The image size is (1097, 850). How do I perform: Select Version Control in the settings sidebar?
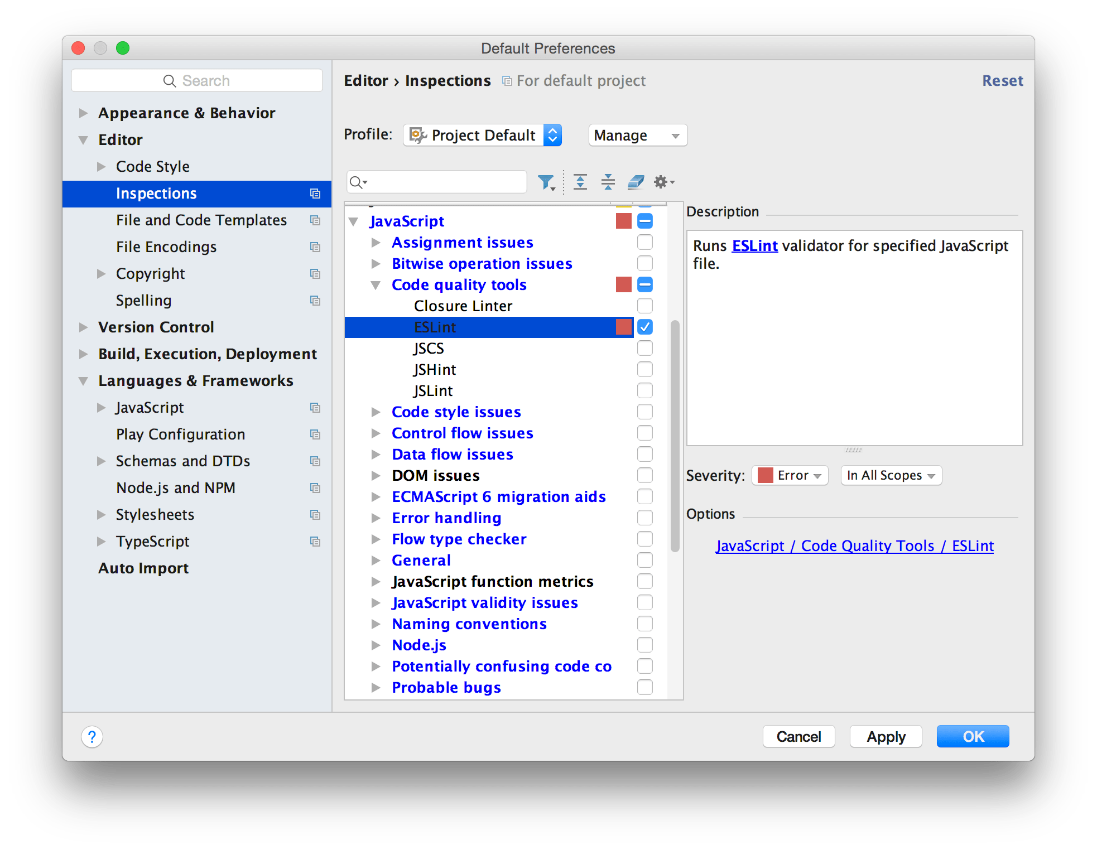[x=156, y=327]
